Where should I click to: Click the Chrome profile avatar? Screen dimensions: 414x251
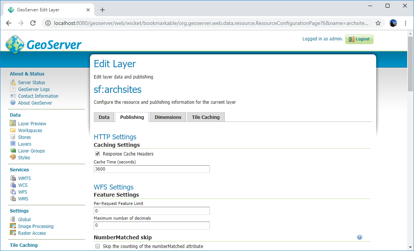pos(393,23)
